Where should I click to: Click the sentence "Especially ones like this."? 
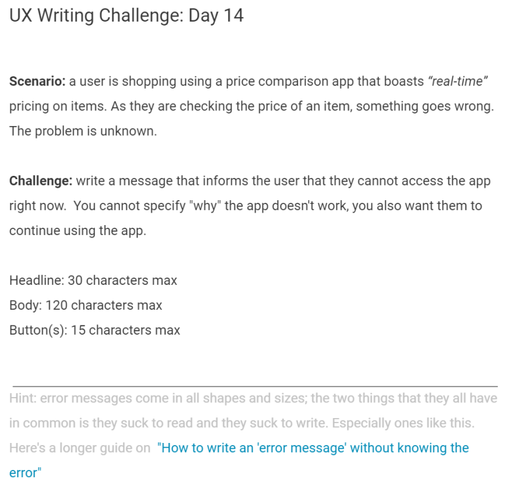(x=411, y=423)
